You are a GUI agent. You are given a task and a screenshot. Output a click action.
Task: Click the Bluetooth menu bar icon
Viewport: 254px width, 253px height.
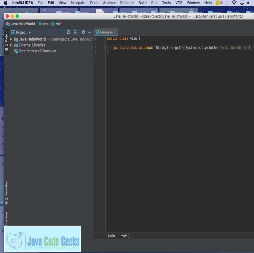pos(227,3)
